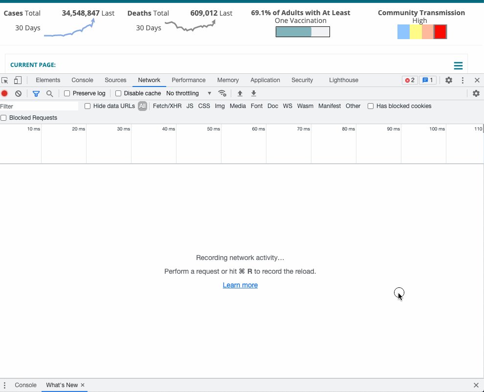Viewport: 484px width, 392px height.
Task: Click the vaccination progress bar
Action: (303, 32)
